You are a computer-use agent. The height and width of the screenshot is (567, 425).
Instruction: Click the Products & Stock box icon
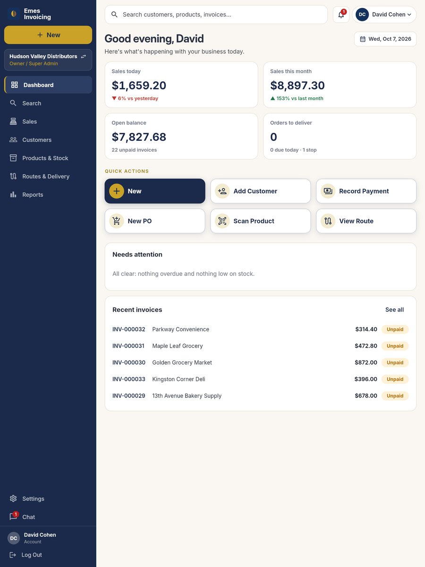tap(13, 158)
